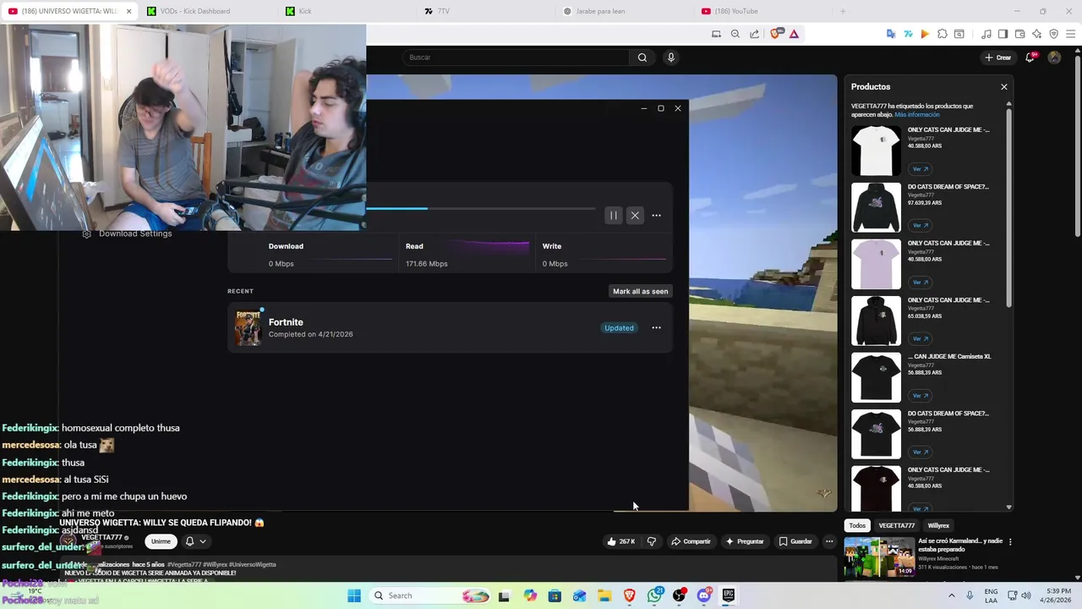Activate YouTube voice search microphone
1082x609 pixels.
(671, 58)
